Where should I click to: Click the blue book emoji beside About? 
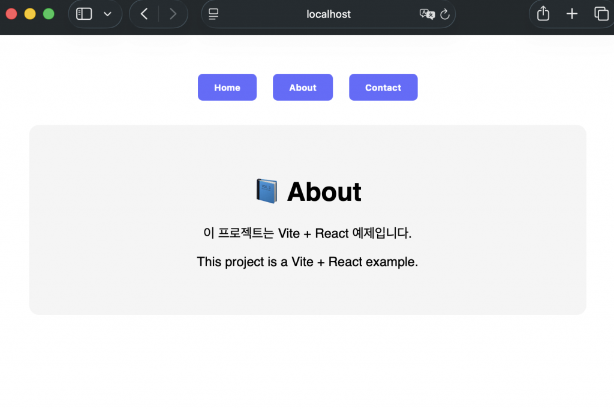(x=266, y=191)
